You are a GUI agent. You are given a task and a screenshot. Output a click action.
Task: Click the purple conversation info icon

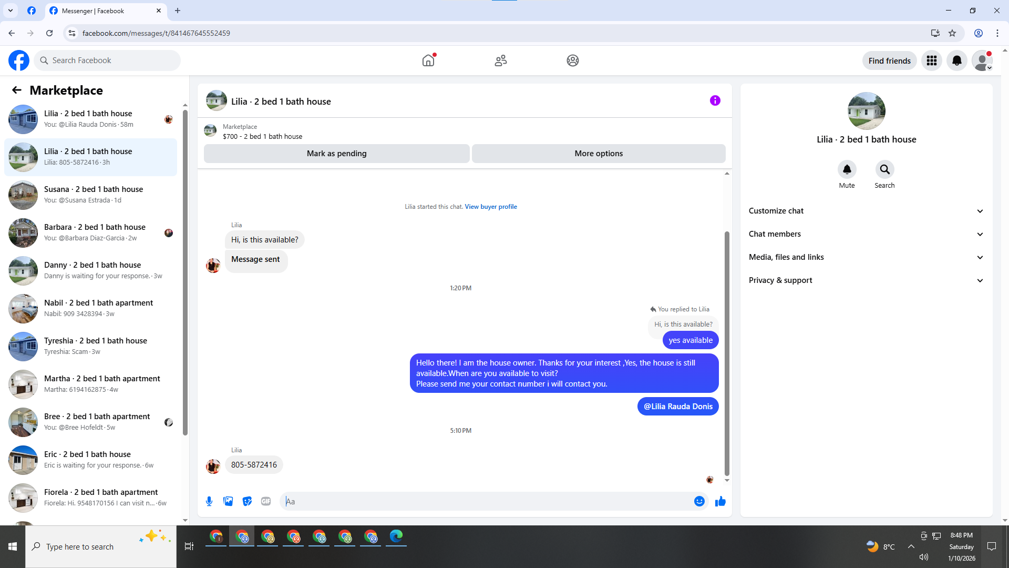coord(715,100)
